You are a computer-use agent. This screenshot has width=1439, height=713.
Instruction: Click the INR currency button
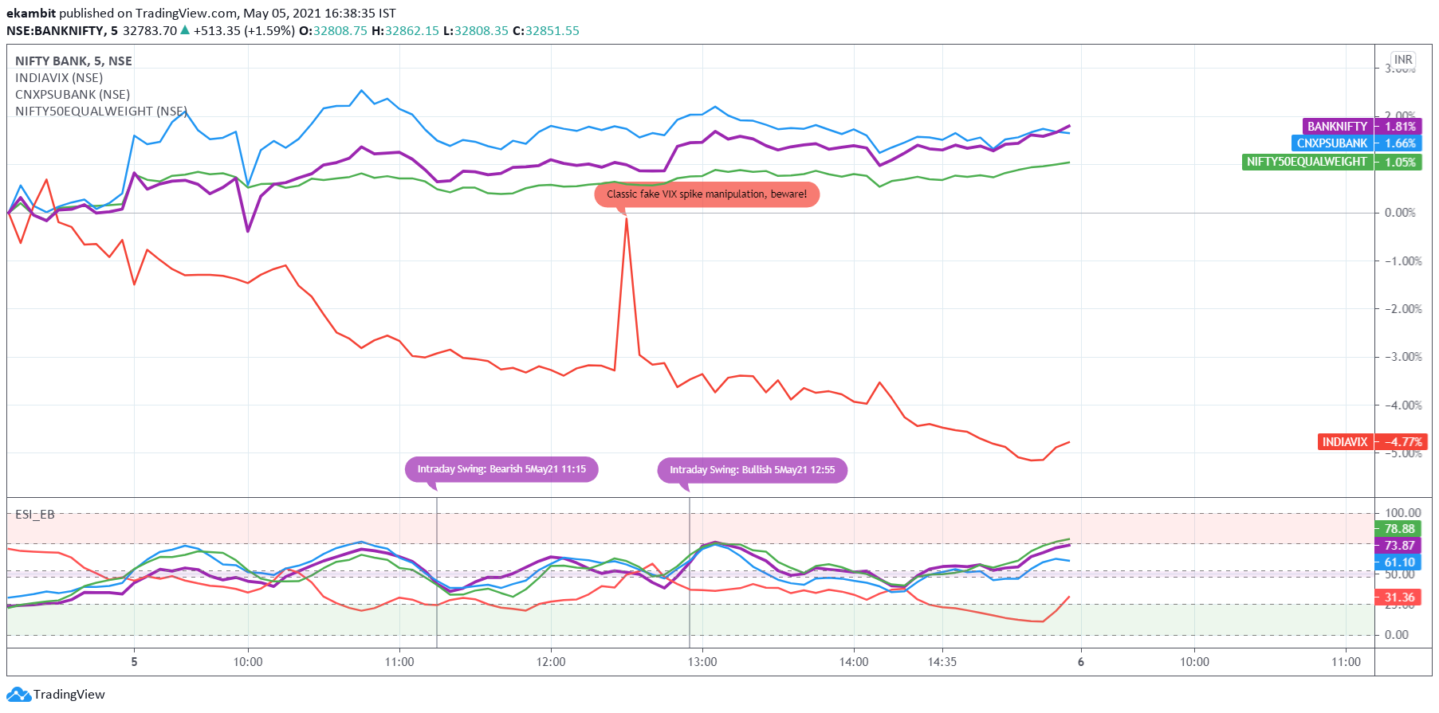coord(1403,60)
